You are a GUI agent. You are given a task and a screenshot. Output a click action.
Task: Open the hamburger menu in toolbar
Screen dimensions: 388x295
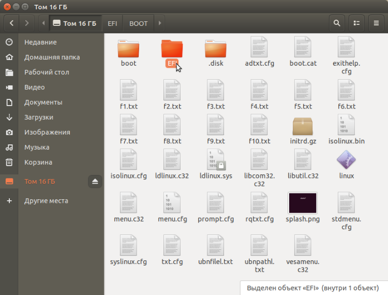click(376, 23)
